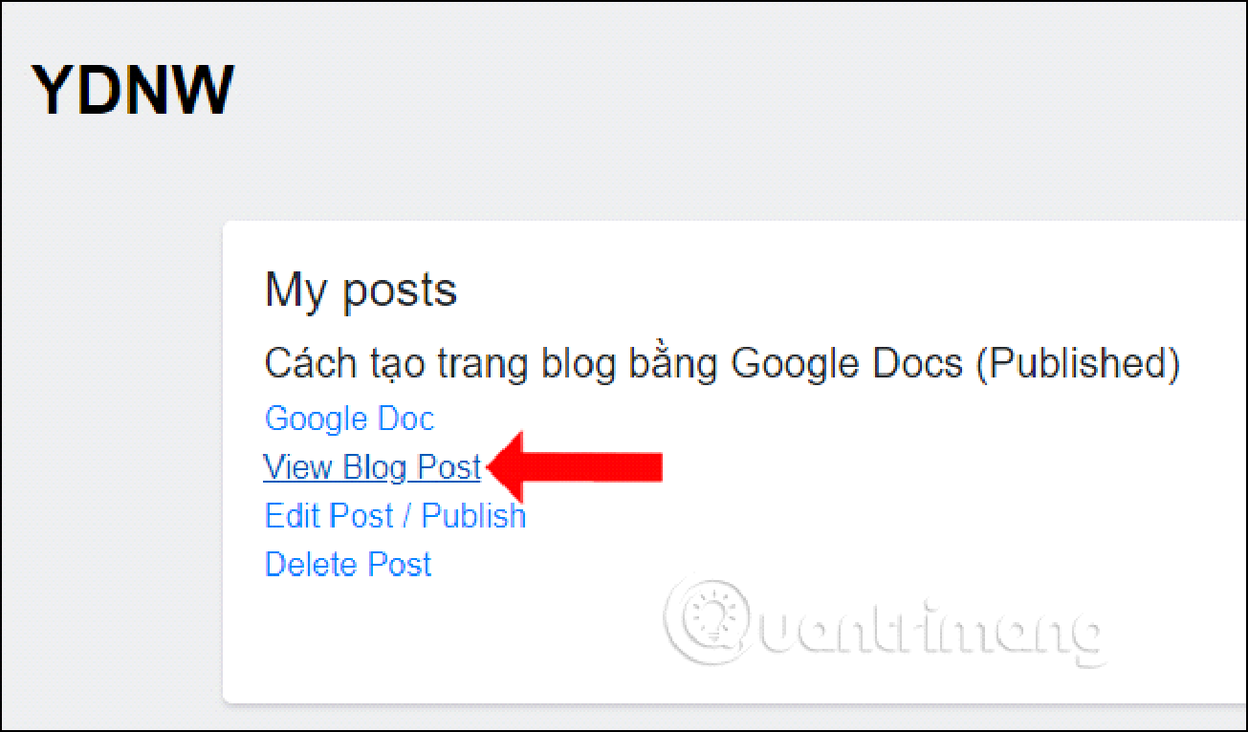
Task: Select the Delete Post link
Action: [348, 564]
